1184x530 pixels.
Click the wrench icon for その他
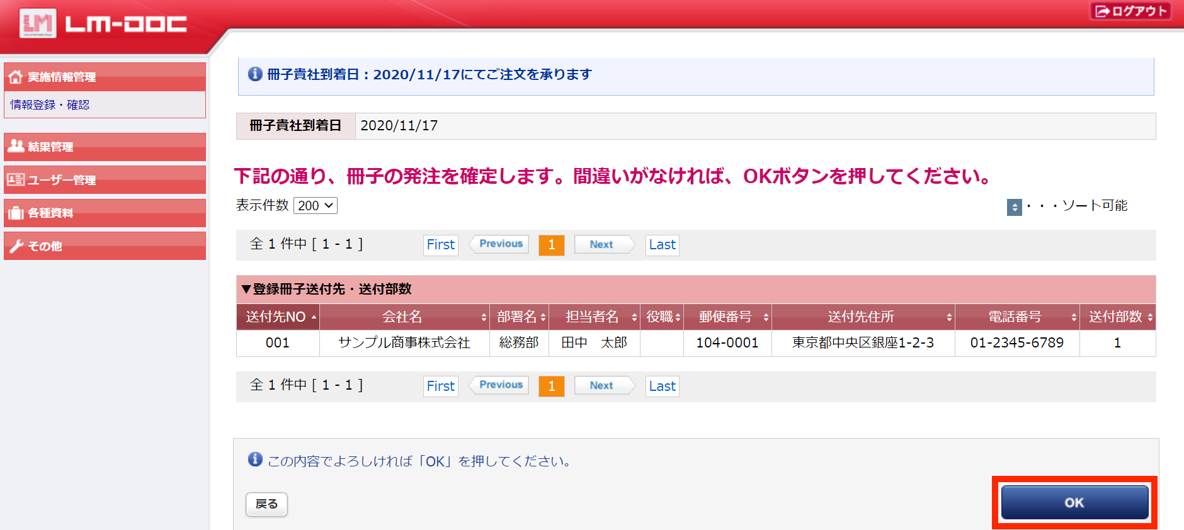click(x=16, y=246)
